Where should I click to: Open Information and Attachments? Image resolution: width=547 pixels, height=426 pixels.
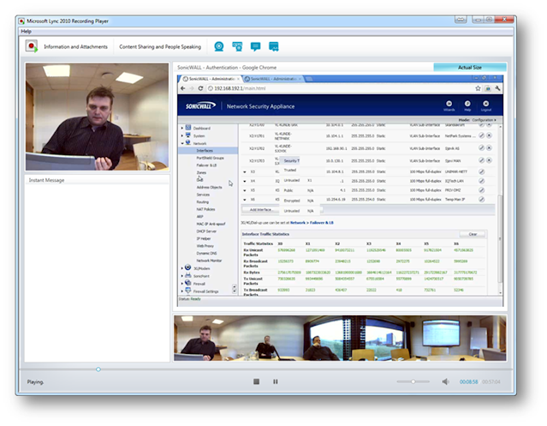pyautogui.click(x=75, y=46)
